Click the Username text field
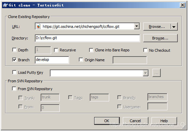 tap(157, 106)
